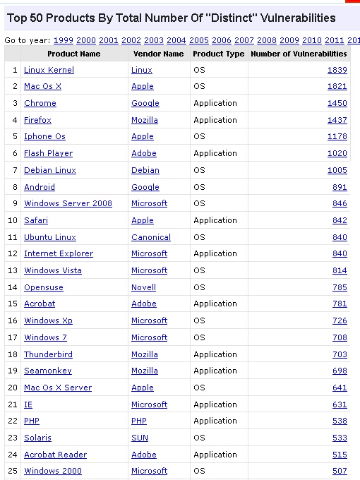Open the Solaris product link
The width and height of the screenshot is (360, 480).
[37, 438]
